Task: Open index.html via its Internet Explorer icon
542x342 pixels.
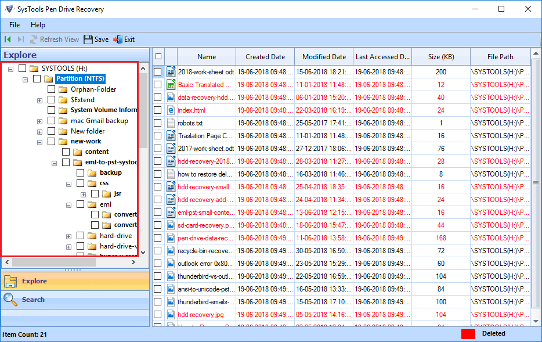Action: 171,110
